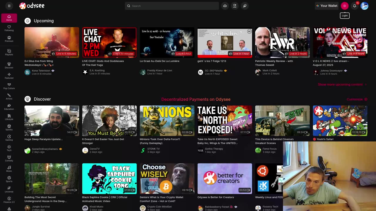Open the Odysee logo home link
This screenshot has height=211, width=376.
pyautogui.click(x=32, y=6)
